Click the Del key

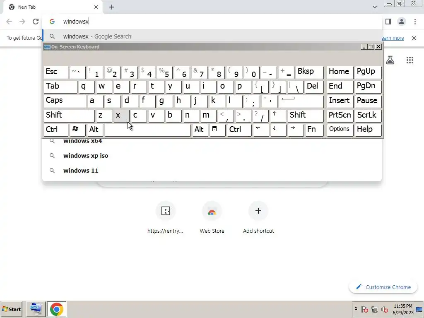pyautogui.click(x=314, y=87)
